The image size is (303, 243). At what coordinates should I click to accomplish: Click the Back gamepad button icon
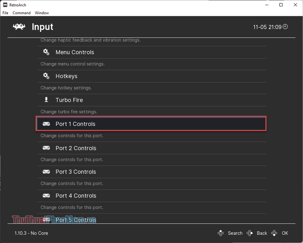(x=249, y=233)
